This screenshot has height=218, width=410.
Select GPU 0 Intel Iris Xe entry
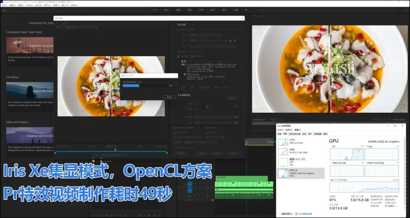[301, 173]
